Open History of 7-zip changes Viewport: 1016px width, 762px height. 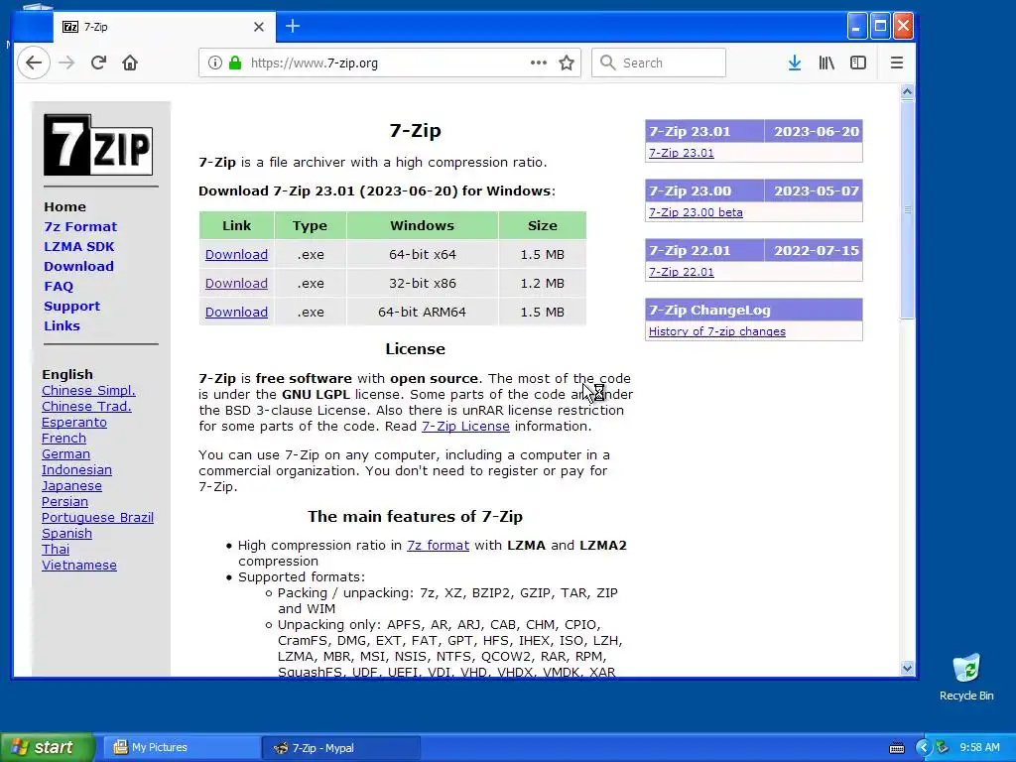click(717, 331)
